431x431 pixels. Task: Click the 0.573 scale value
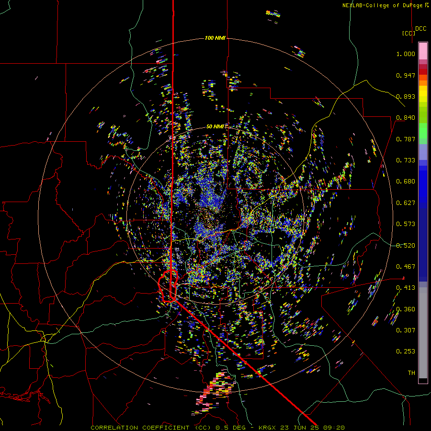(406, 224)
